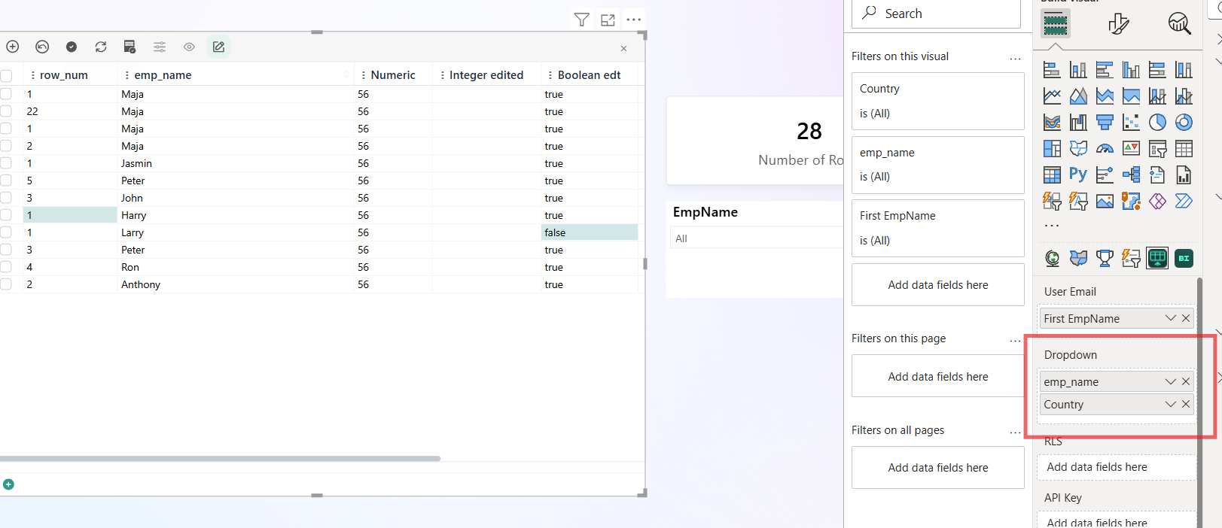Choose the gauge visual
This screenshot has width=1222, height=528.
tap(1105, 149)
